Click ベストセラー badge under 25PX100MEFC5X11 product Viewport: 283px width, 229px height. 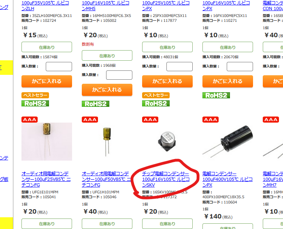pyautogui.click(x=156, y=95)
